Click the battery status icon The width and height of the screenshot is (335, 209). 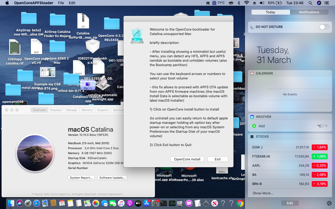279,3
